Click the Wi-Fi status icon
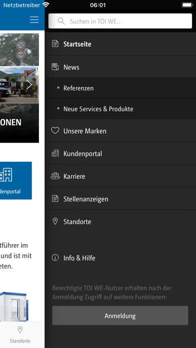This screenshot has width=196, height=348. 46,5
